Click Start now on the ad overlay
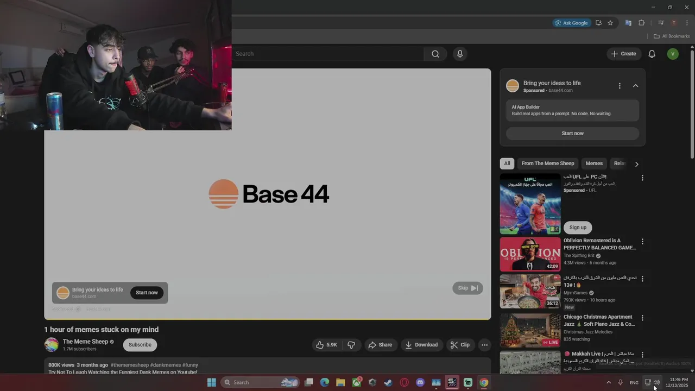This screenshot has width=695, height=391. click(147, 293)
